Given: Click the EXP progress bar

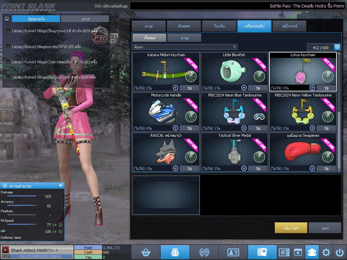Looking at the screenshot, I should tap(41, 257).
